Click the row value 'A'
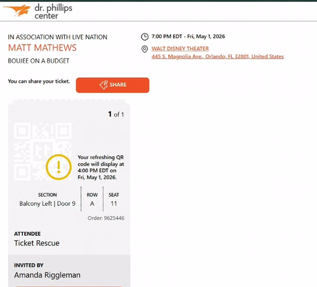The width and height of the screenshot is (317, 287). coord(92,203)
